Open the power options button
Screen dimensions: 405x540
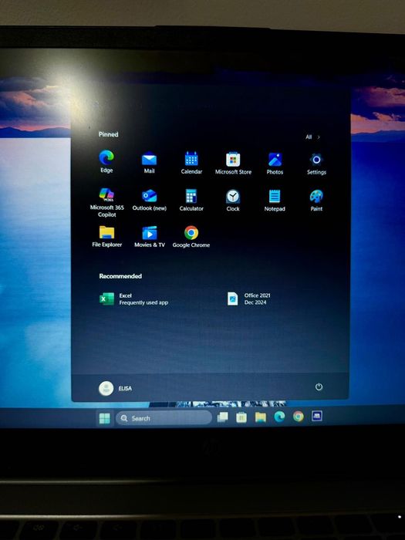pos(319,386)
